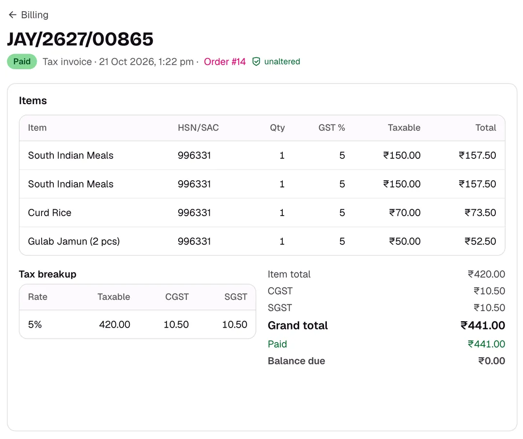Screen dimensions: 523x439
Task: Click the Grand total label
Action: [297, 326]
